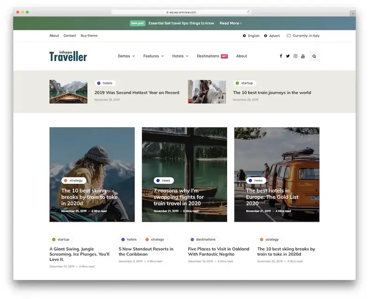This screenshot has height=299, width=369.
Task: Click the HOT badge next to Destinations
Action: click(224, 56)
